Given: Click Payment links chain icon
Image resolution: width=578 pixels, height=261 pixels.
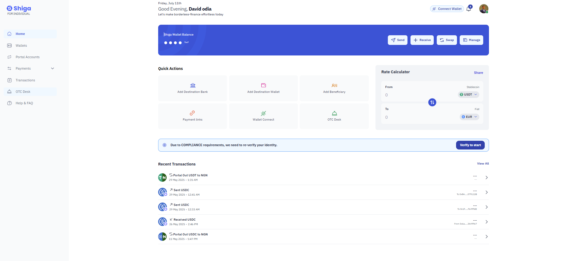Looking at the screenshot, I should coord(192,113).
